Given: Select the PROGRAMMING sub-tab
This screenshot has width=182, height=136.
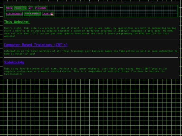Looking at the screenshot, I should tap(32, 14).
